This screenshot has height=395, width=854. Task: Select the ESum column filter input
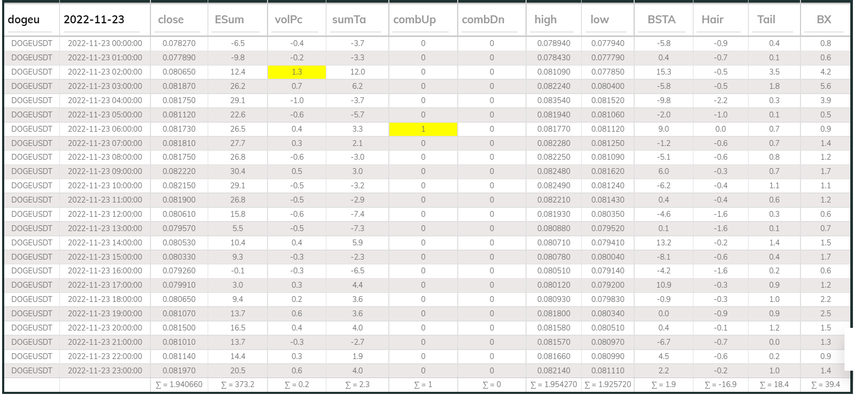coord(237,20)
